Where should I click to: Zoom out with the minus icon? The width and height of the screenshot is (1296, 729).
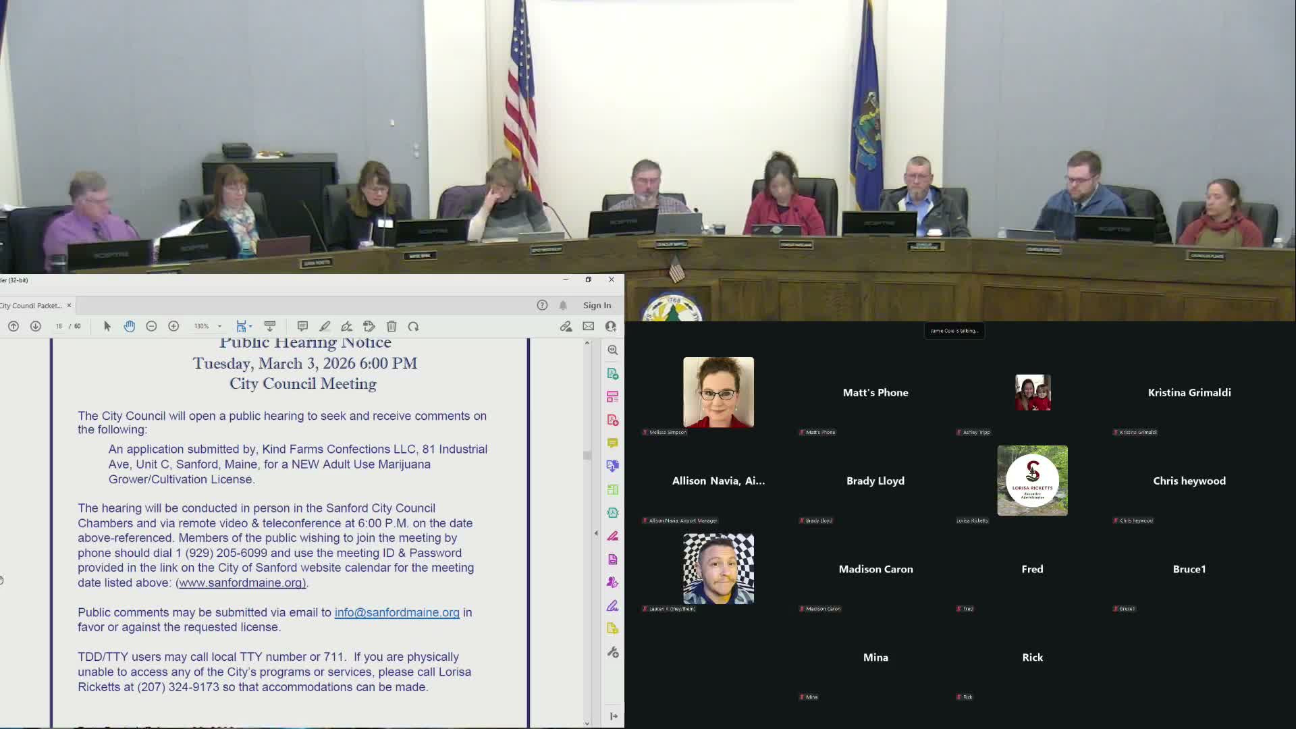click(151, 327)
